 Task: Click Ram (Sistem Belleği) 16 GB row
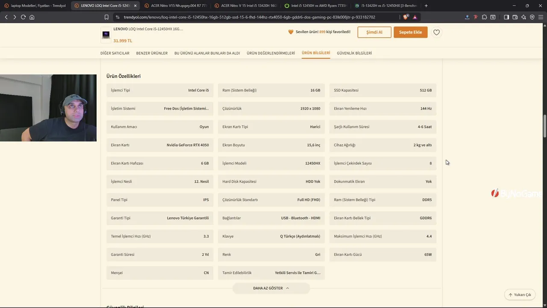point(271,90)
